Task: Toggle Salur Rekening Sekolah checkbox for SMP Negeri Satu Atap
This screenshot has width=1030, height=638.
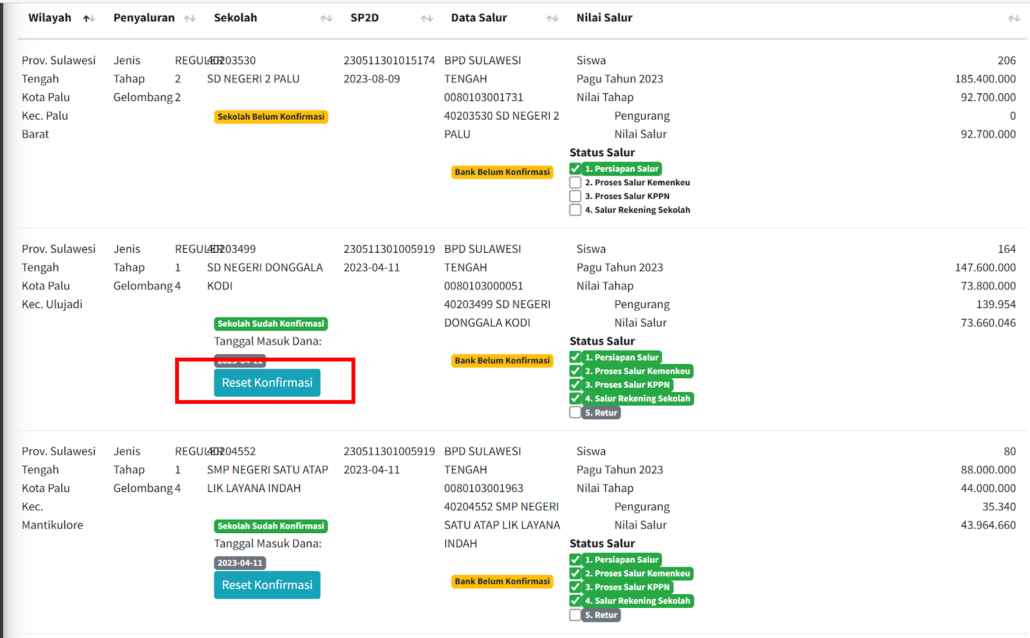Action: (x=576, y=601)
